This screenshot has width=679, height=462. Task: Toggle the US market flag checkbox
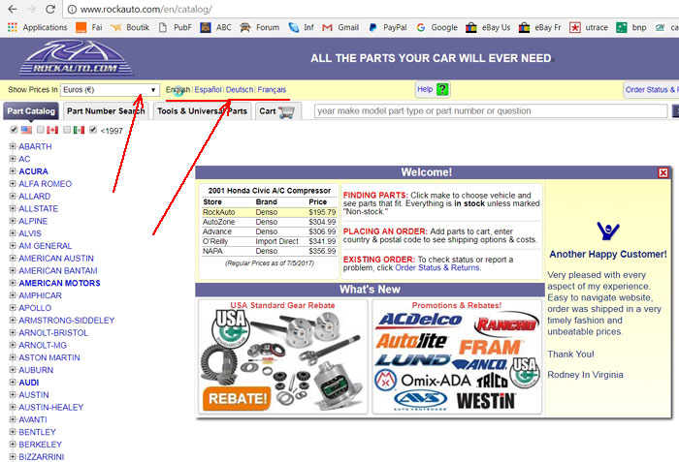[14, 130]
